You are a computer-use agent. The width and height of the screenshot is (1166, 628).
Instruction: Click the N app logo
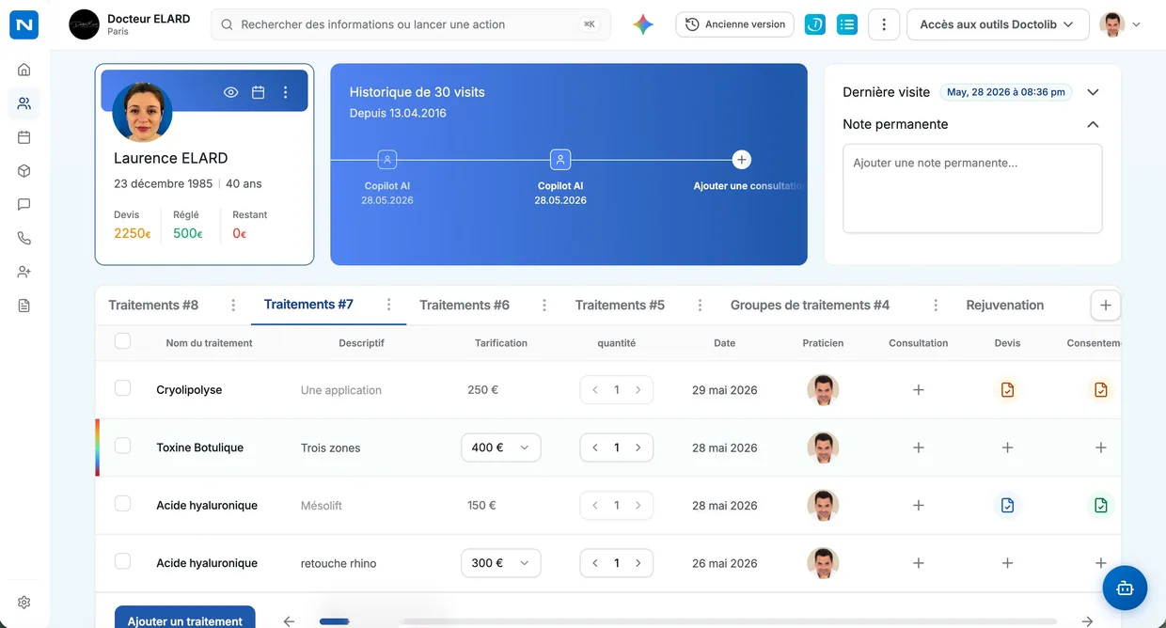pos(24,24)
